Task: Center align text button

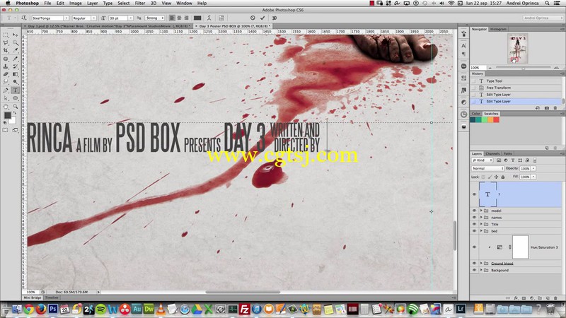Action: point(179,18)
